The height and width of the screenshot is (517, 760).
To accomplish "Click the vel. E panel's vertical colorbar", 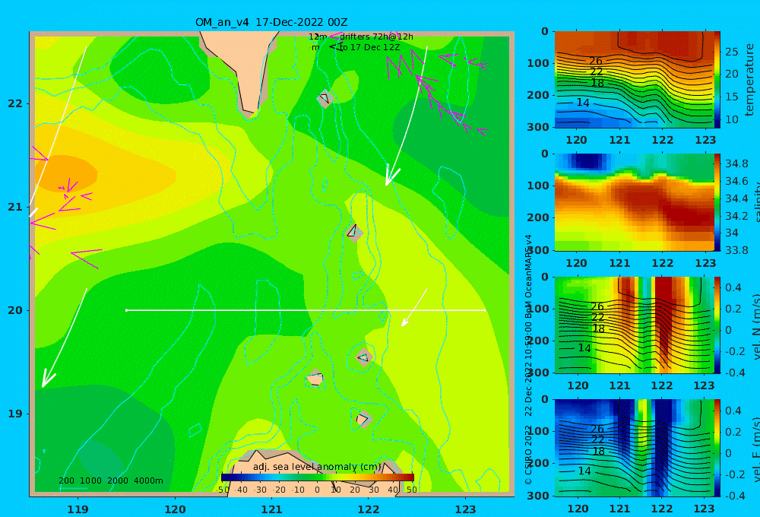I will pos(717,448).
